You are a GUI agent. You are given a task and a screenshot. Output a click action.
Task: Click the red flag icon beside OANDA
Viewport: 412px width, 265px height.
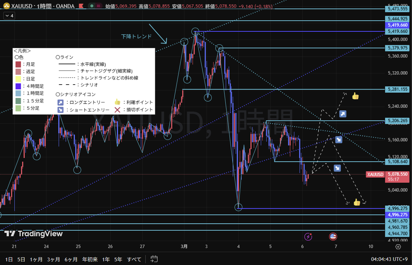80,6
